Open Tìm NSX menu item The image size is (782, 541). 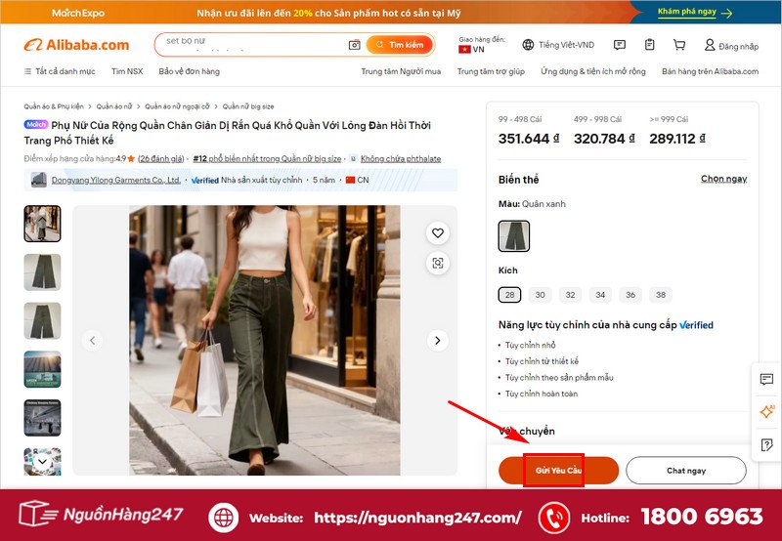[x=127, y=71]
